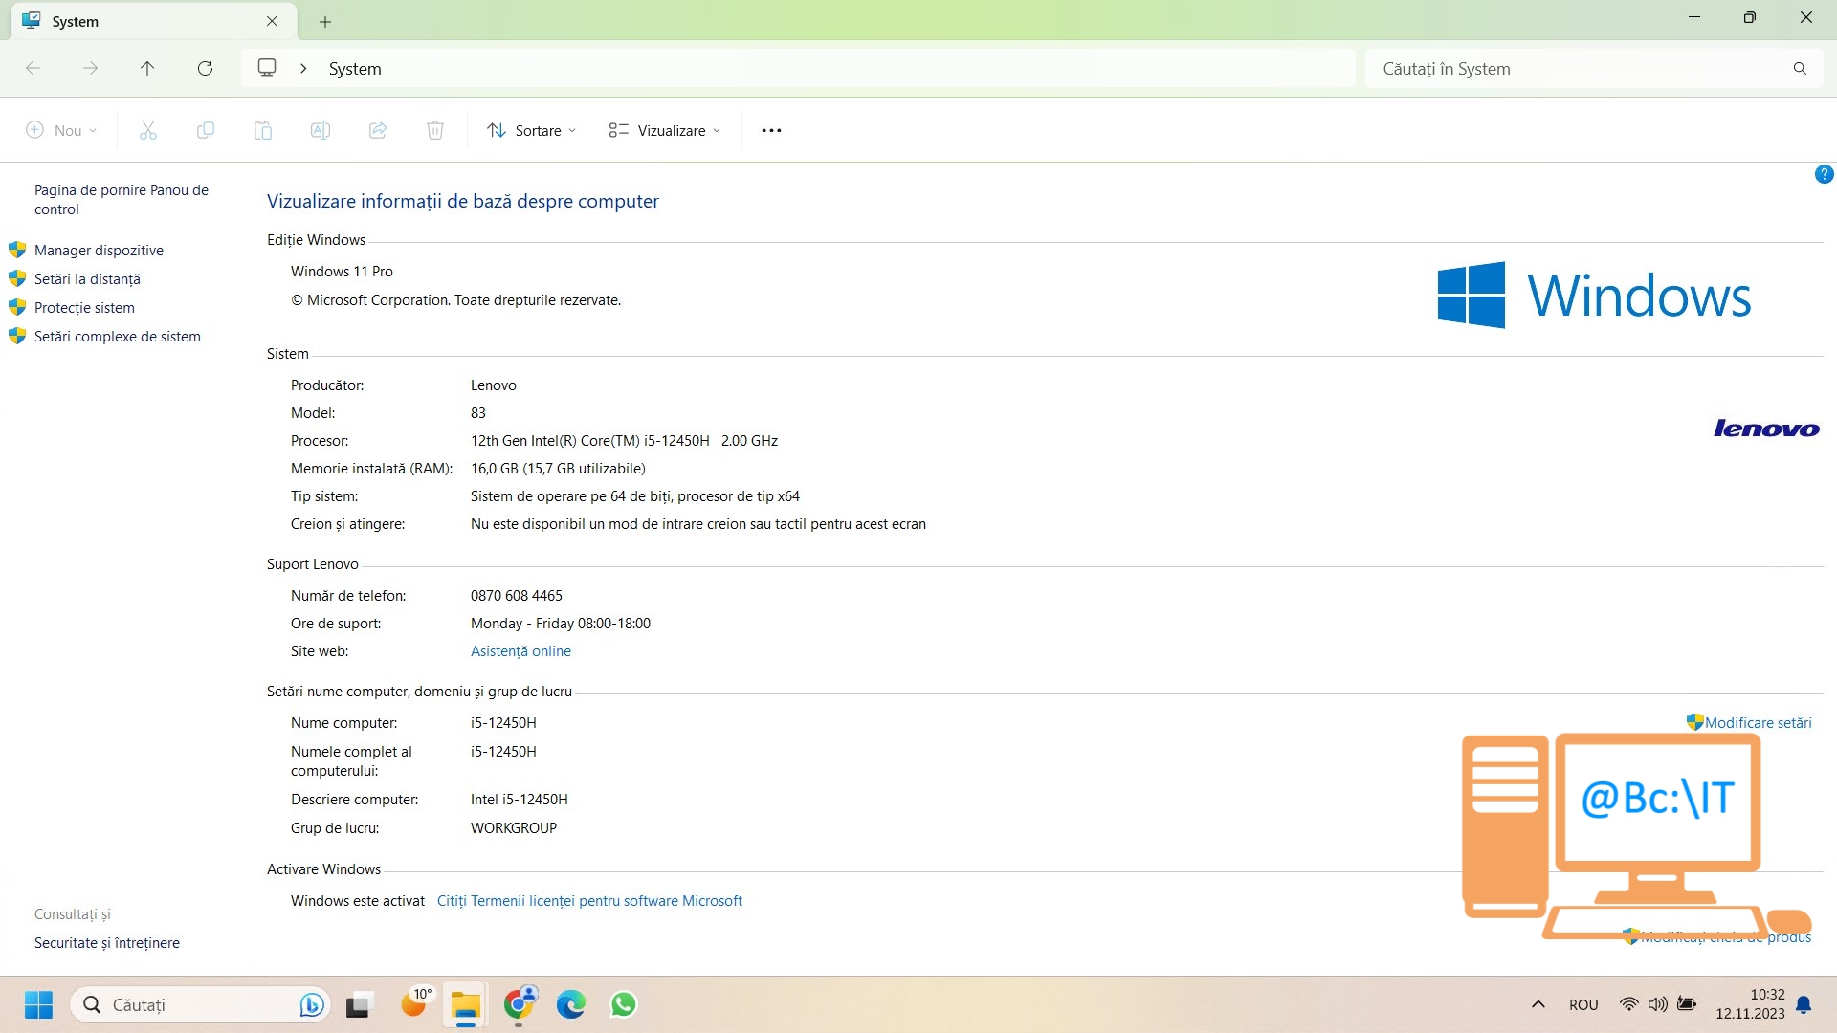1837x1033 pixels.
Task: Open Setări complexe de sistem
Action: pyautogui.click(x=118, y=337)
